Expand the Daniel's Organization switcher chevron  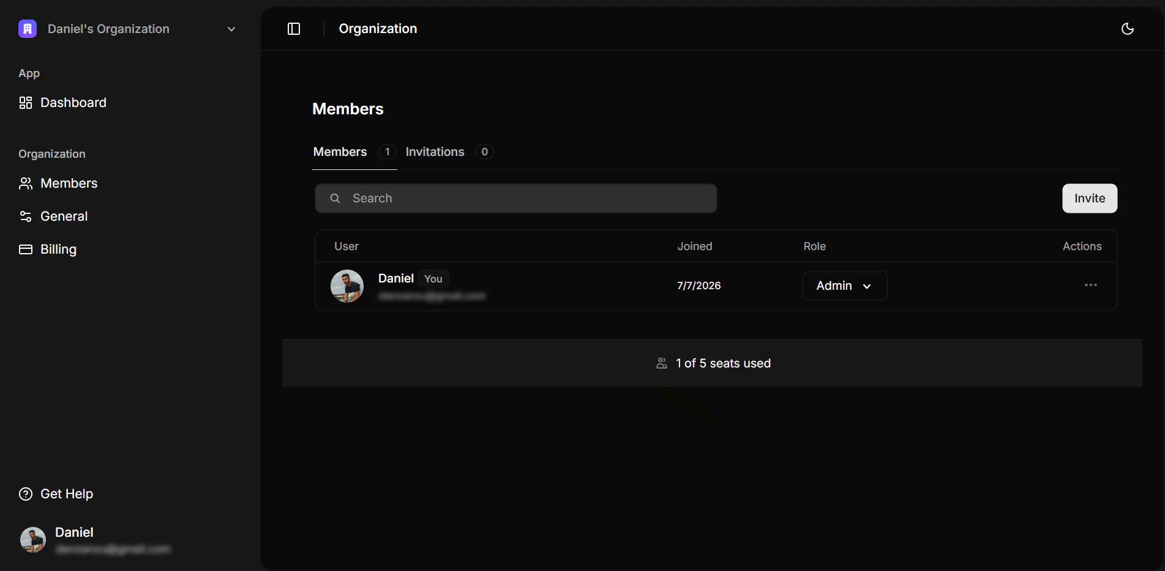coord(231,29)
